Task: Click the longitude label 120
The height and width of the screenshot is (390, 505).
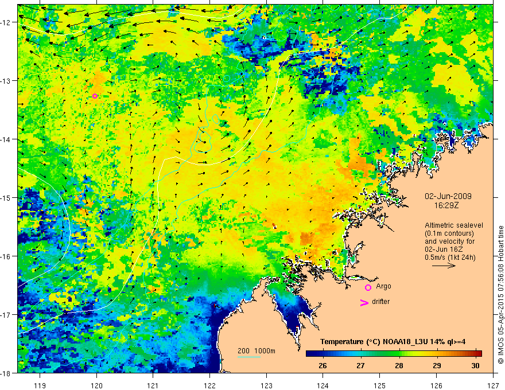Action: click(x=96, y=385)
